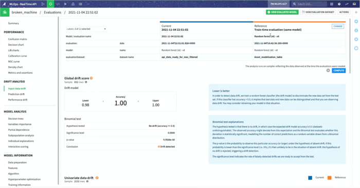Open ROC curve page

pyautogui.click(x=14, y=62)
